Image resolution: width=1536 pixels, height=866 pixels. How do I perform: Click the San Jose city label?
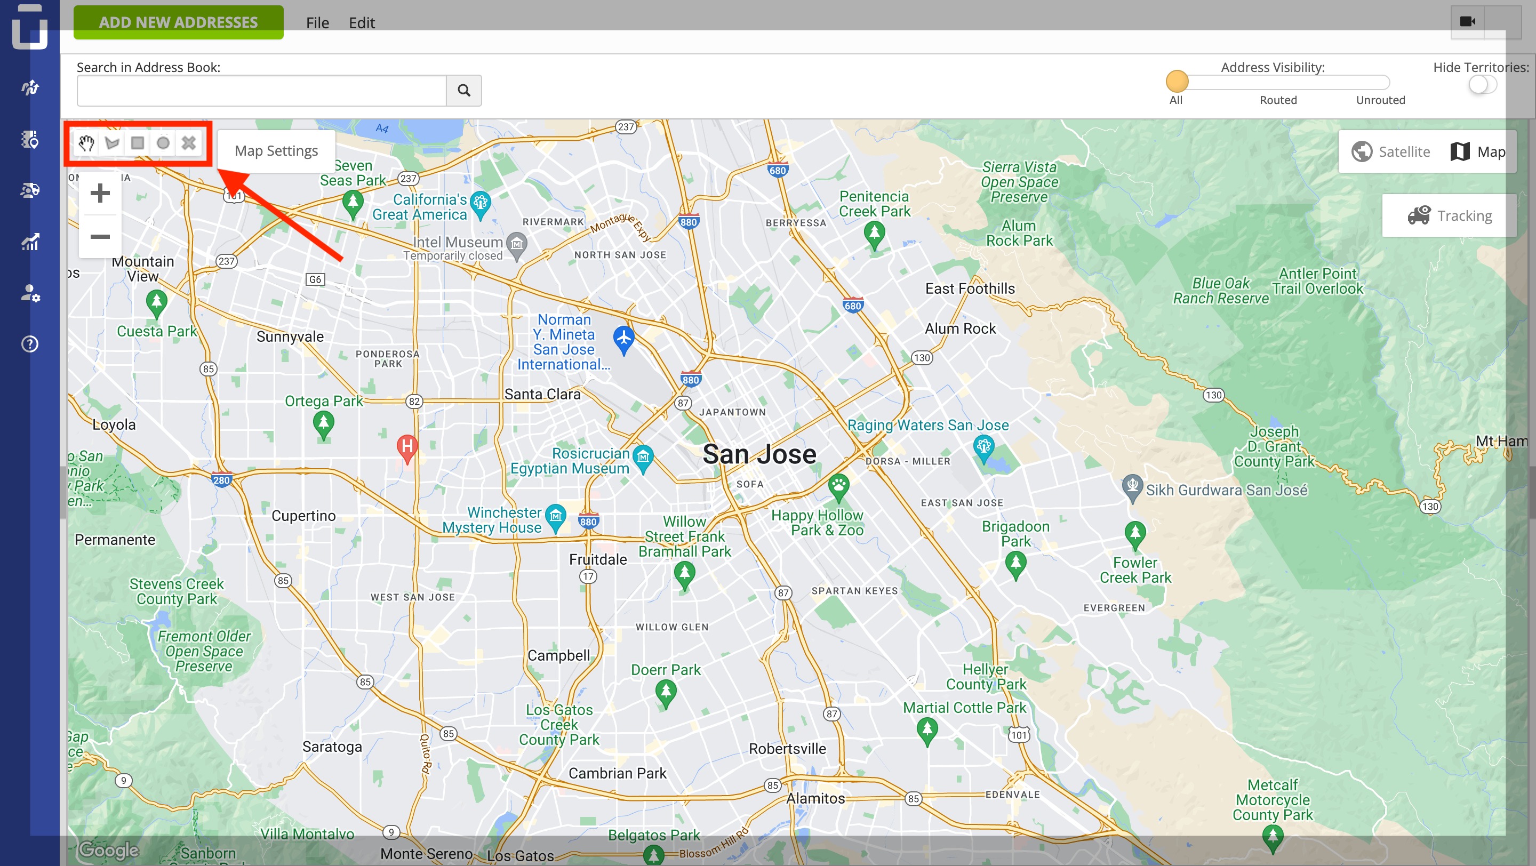(759, 455)
